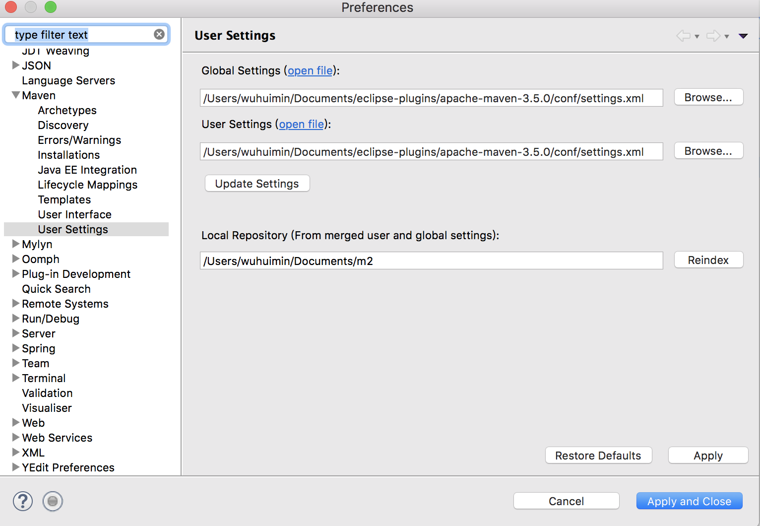The image size is (760, 526).
Task: Expand the Team tree node
Action: 16,363
